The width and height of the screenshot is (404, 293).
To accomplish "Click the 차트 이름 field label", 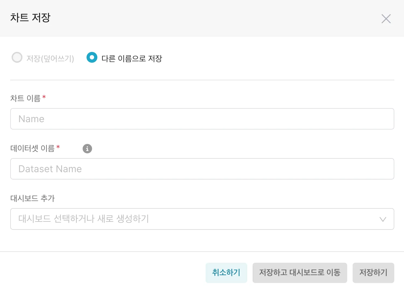I will (x=25, y=98).
